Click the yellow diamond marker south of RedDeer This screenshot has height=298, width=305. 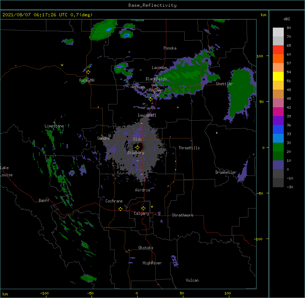tap(151, 99)
